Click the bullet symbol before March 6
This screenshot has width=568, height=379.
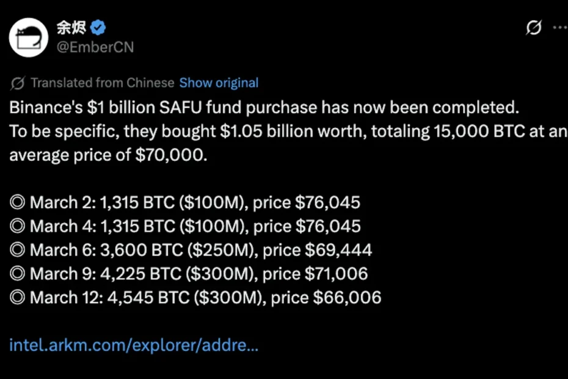pyautogui.click(x=18, y=250)
